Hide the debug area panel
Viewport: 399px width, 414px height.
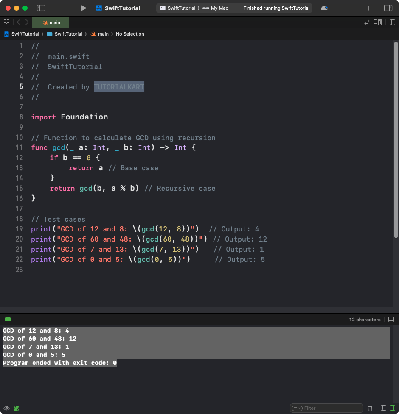(391, 320)
